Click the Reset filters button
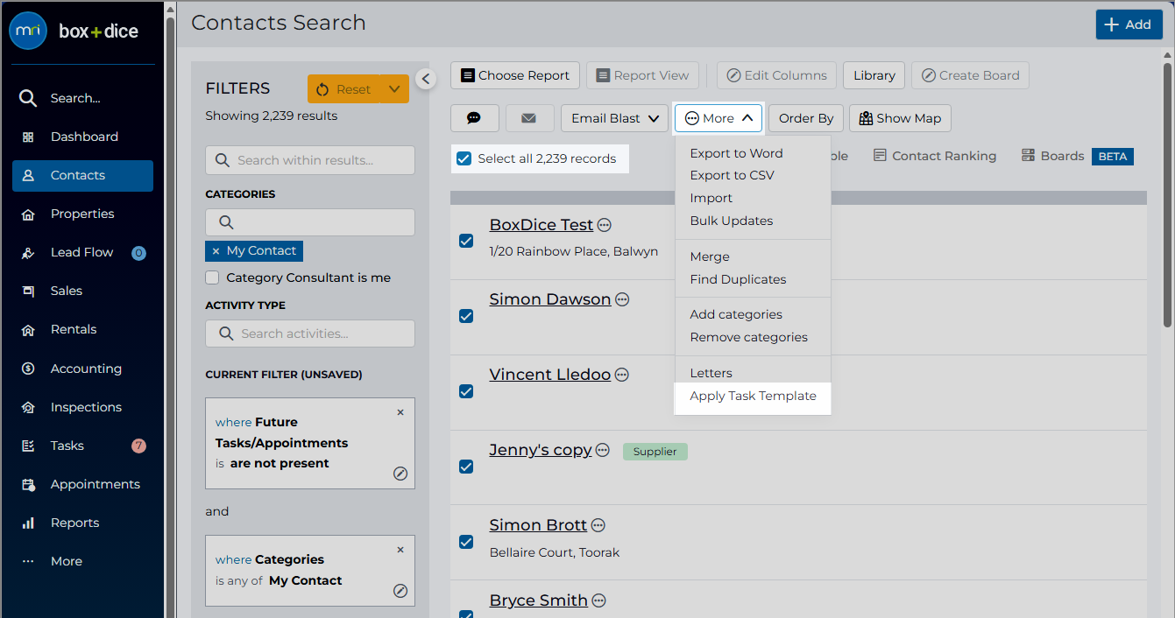 345,89
